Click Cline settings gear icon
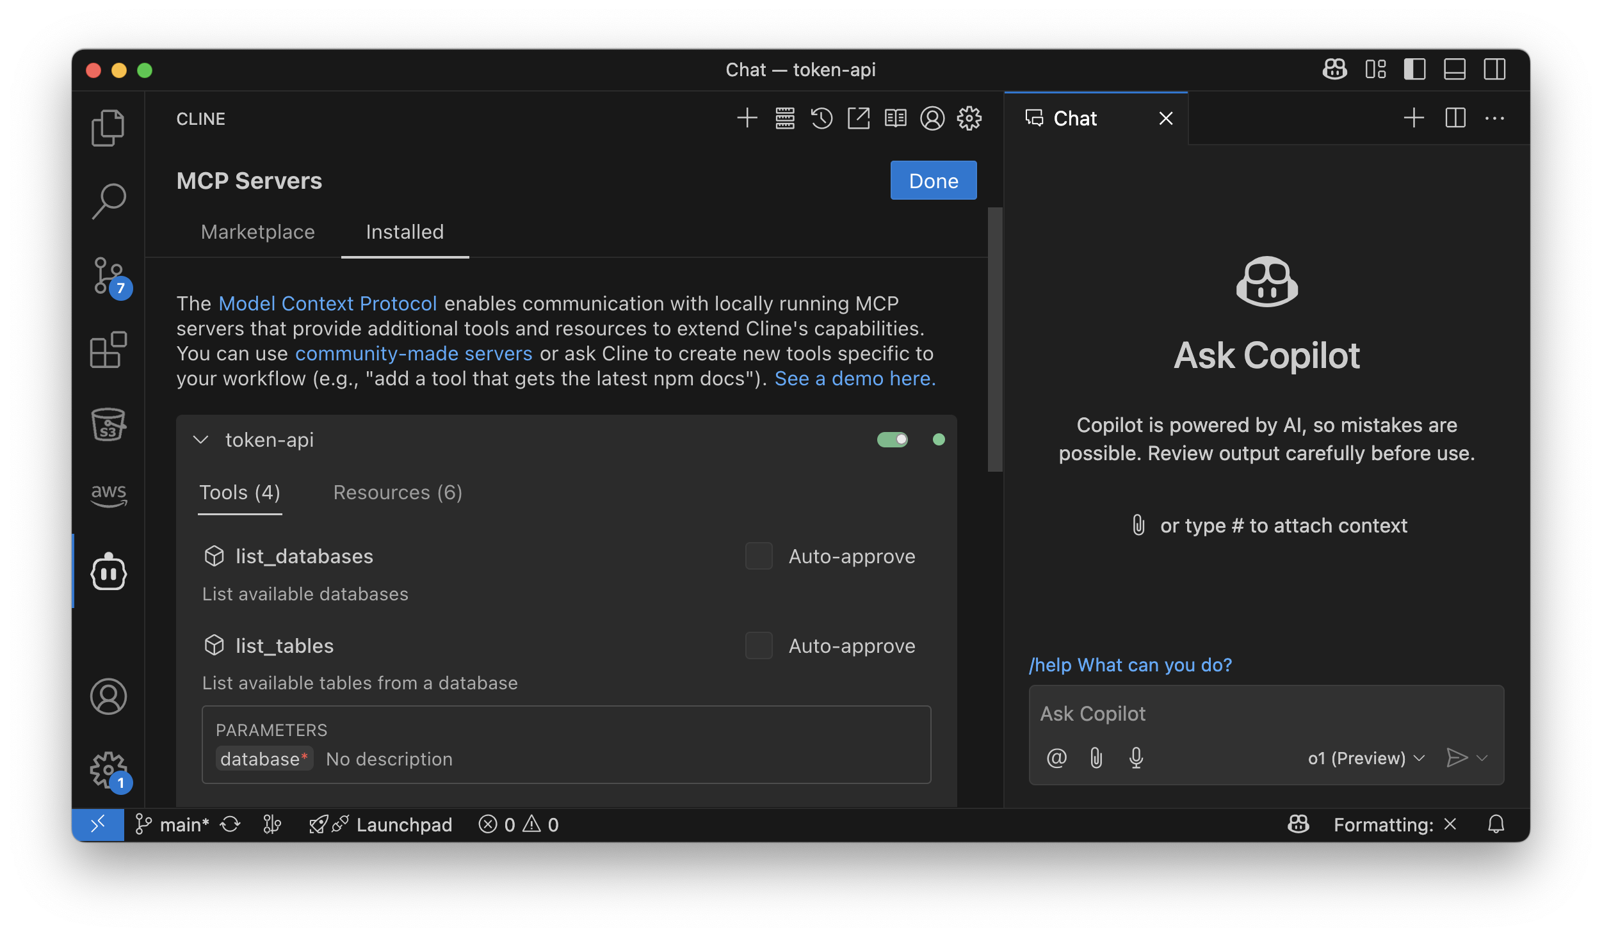The width and height of the screenshot is (1602, 937). [969, 118]
